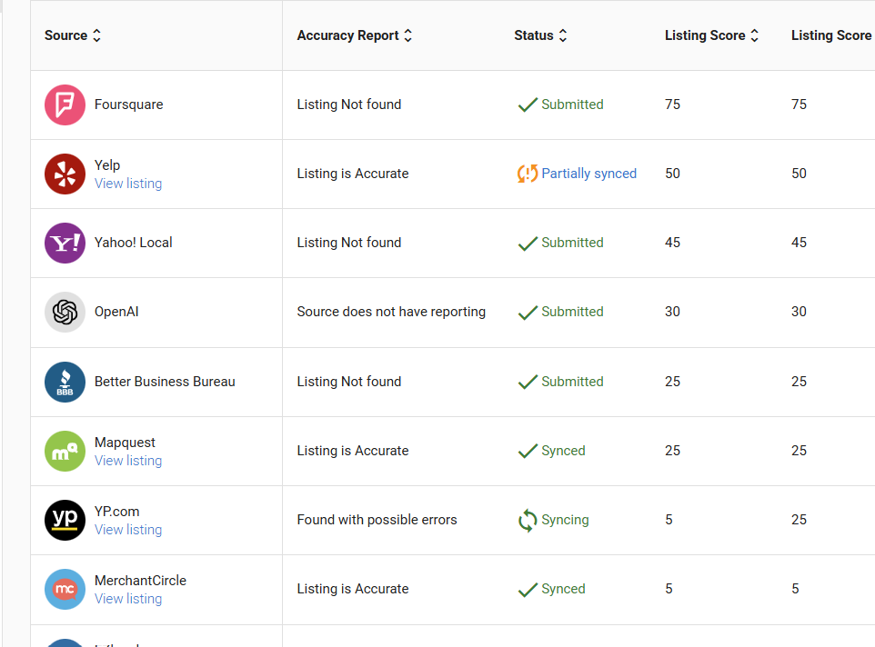The height and width of the screenshot is (647, 875).
Task: Click the Foursquare logo icon
Action: pos(65,105)
